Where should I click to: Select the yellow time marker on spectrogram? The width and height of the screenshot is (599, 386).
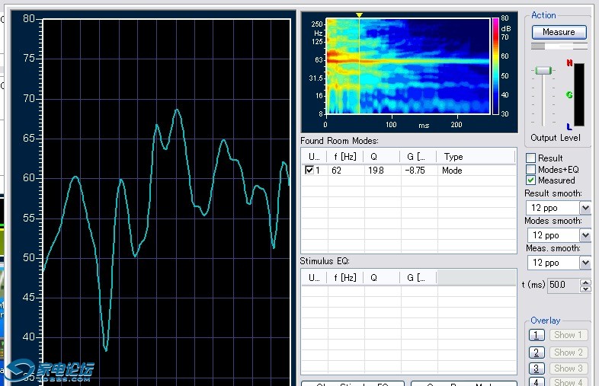coord(359,15)
